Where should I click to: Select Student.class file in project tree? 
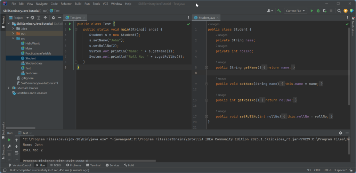coord(34,63)
